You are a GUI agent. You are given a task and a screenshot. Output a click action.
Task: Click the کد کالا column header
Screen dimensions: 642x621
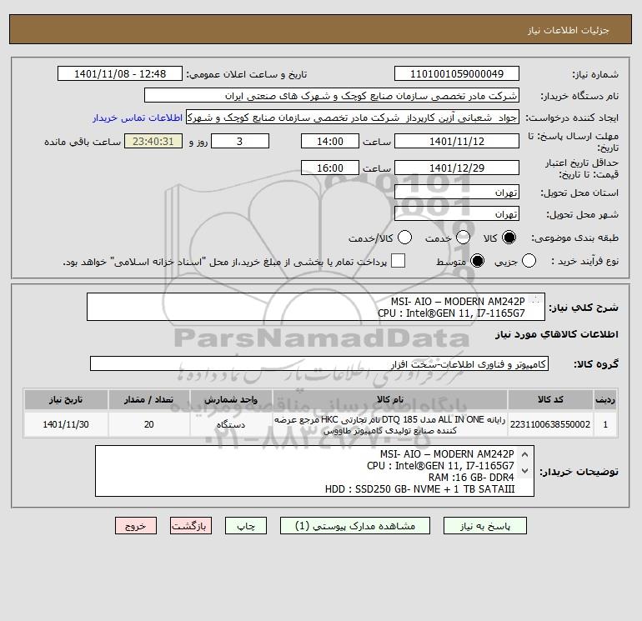tap(550, 399)
